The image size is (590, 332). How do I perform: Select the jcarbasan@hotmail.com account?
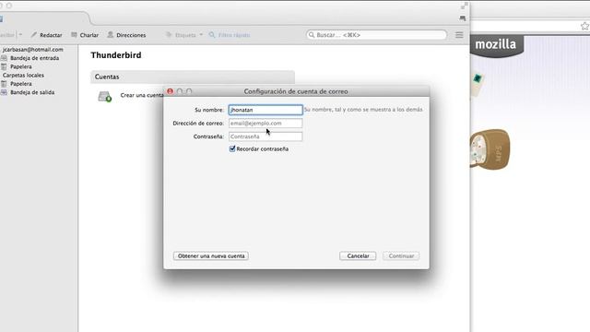[33, 49]
